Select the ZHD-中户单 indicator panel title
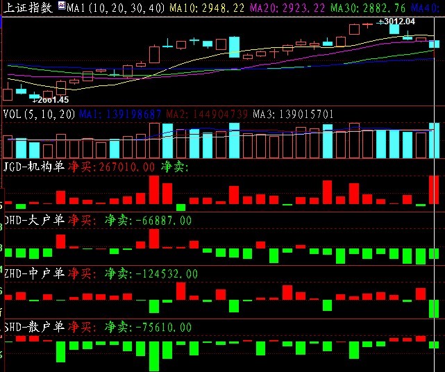Screen dimensions: 445x372 (35, 273)
